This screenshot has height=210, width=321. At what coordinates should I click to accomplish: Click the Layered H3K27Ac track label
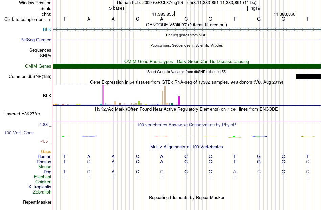(x=22, y=114)
